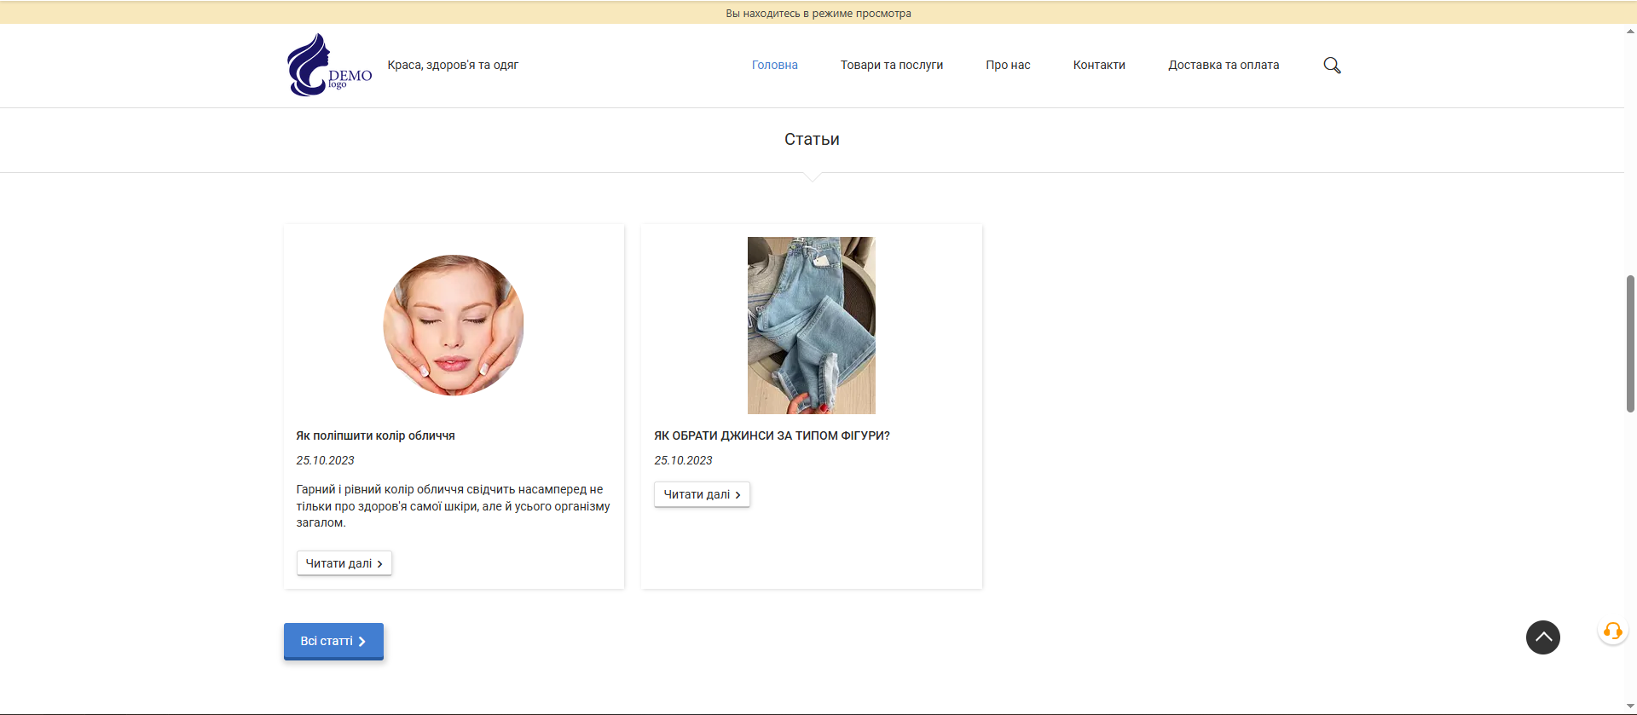Open the face massage article thumbnail
1637x715 pixels.
coord(454,325)
